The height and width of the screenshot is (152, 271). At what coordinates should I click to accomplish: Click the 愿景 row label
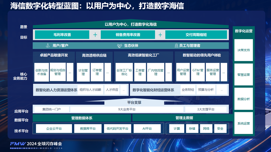(x=24, y=27)
